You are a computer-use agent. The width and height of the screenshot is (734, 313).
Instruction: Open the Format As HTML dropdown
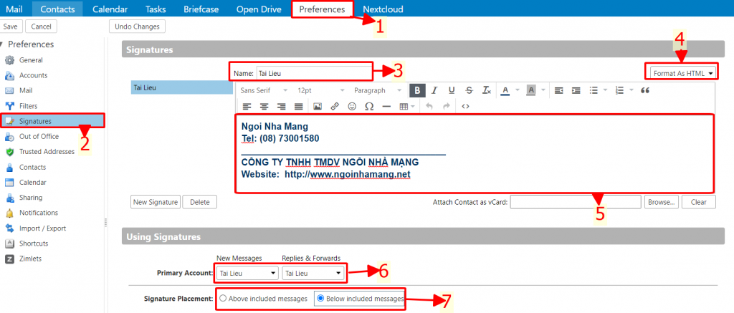[682, 73]
